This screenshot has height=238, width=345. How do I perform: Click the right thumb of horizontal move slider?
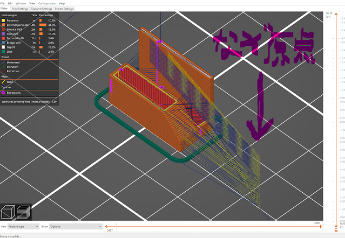(x=321, y=226)
